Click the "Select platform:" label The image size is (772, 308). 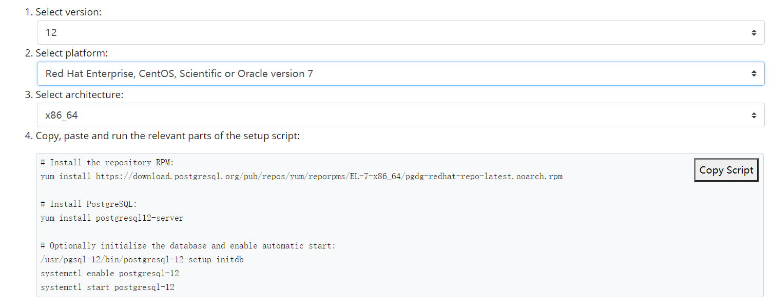click(71, 53)
